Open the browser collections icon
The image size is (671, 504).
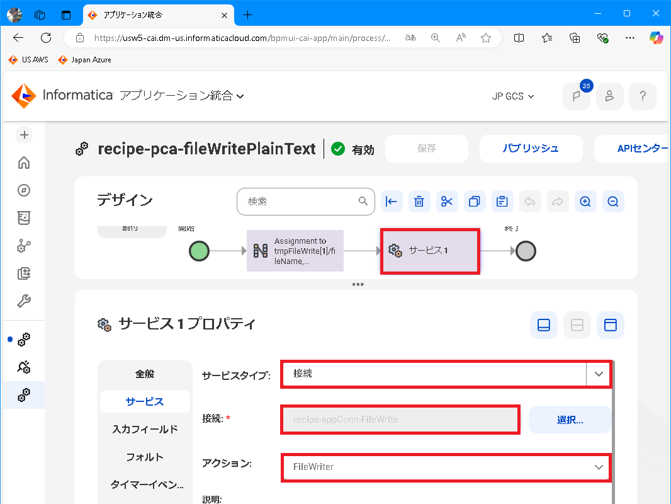575,38
